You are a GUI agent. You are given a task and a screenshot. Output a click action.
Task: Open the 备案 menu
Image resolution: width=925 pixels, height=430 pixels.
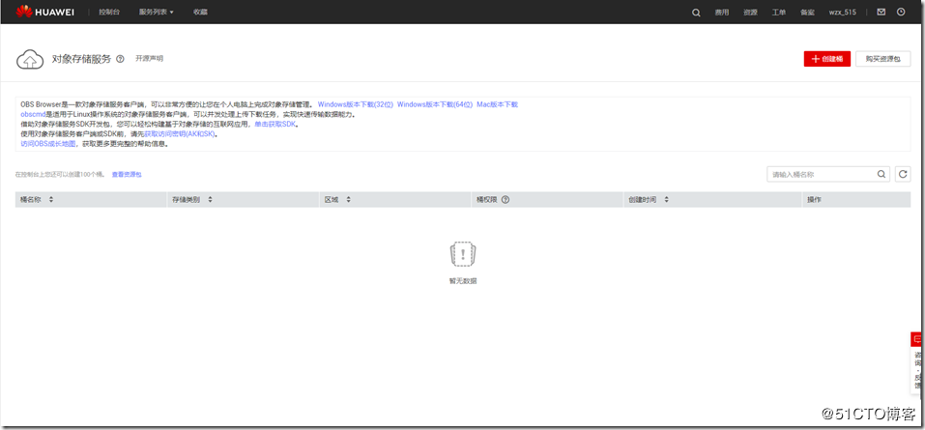click(x=807, y=13)
